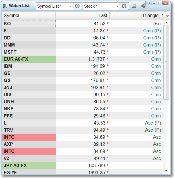The width and height of the screenshot is (175, 179).
Task: Open settings gear beside Symbol List
Action: coord(77,6)
